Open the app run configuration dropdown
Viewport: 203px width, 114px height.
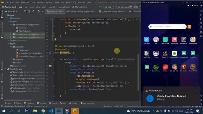110,7
